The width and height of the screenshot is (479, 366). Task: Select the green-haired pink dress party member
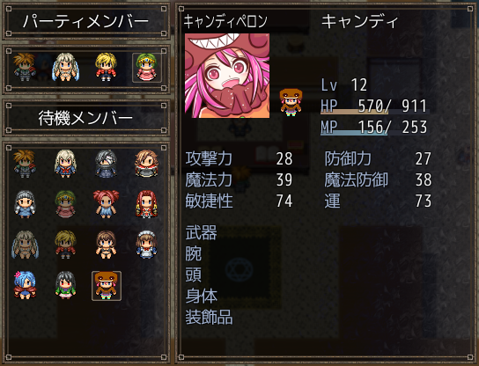tap(147, 68)
